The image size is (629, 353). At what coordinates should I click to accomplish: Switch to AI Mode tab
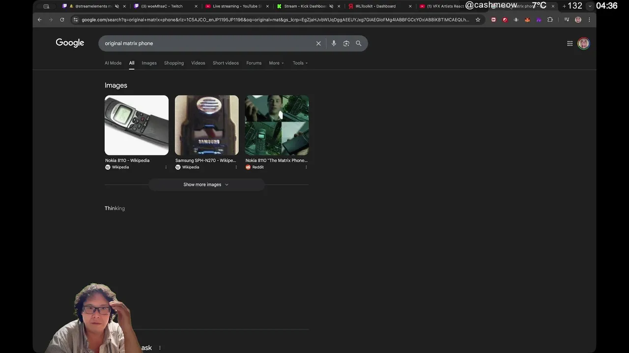point(113,63)
